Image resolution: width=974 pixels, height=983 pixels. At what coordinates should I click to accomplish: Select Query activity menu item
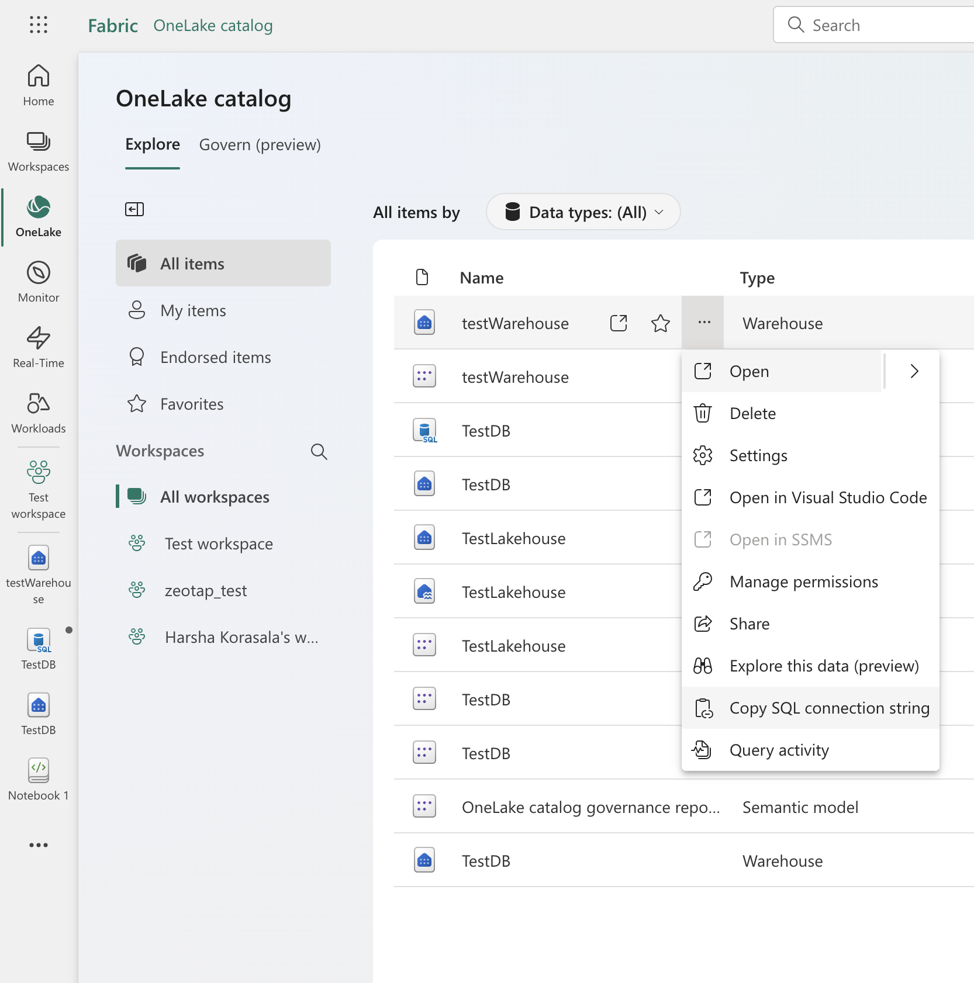pos(810,750)
